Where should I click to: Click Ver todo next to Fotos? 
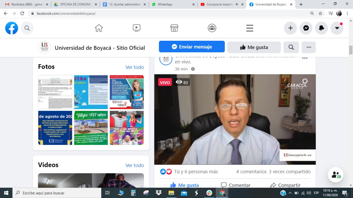click(x=135, y=67)
